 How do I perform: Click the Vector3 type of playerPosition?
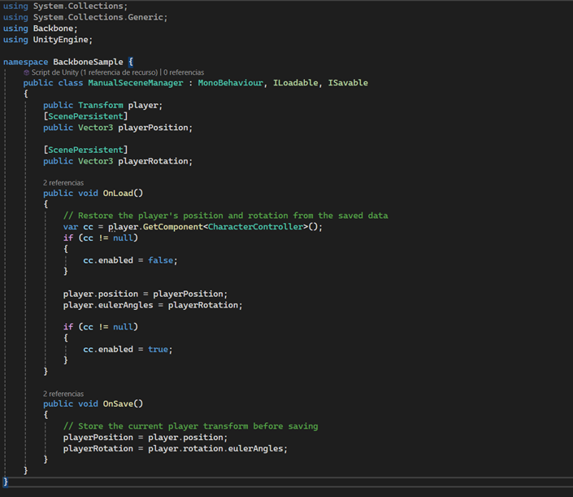pyautogui.click(x=95, y=128)
